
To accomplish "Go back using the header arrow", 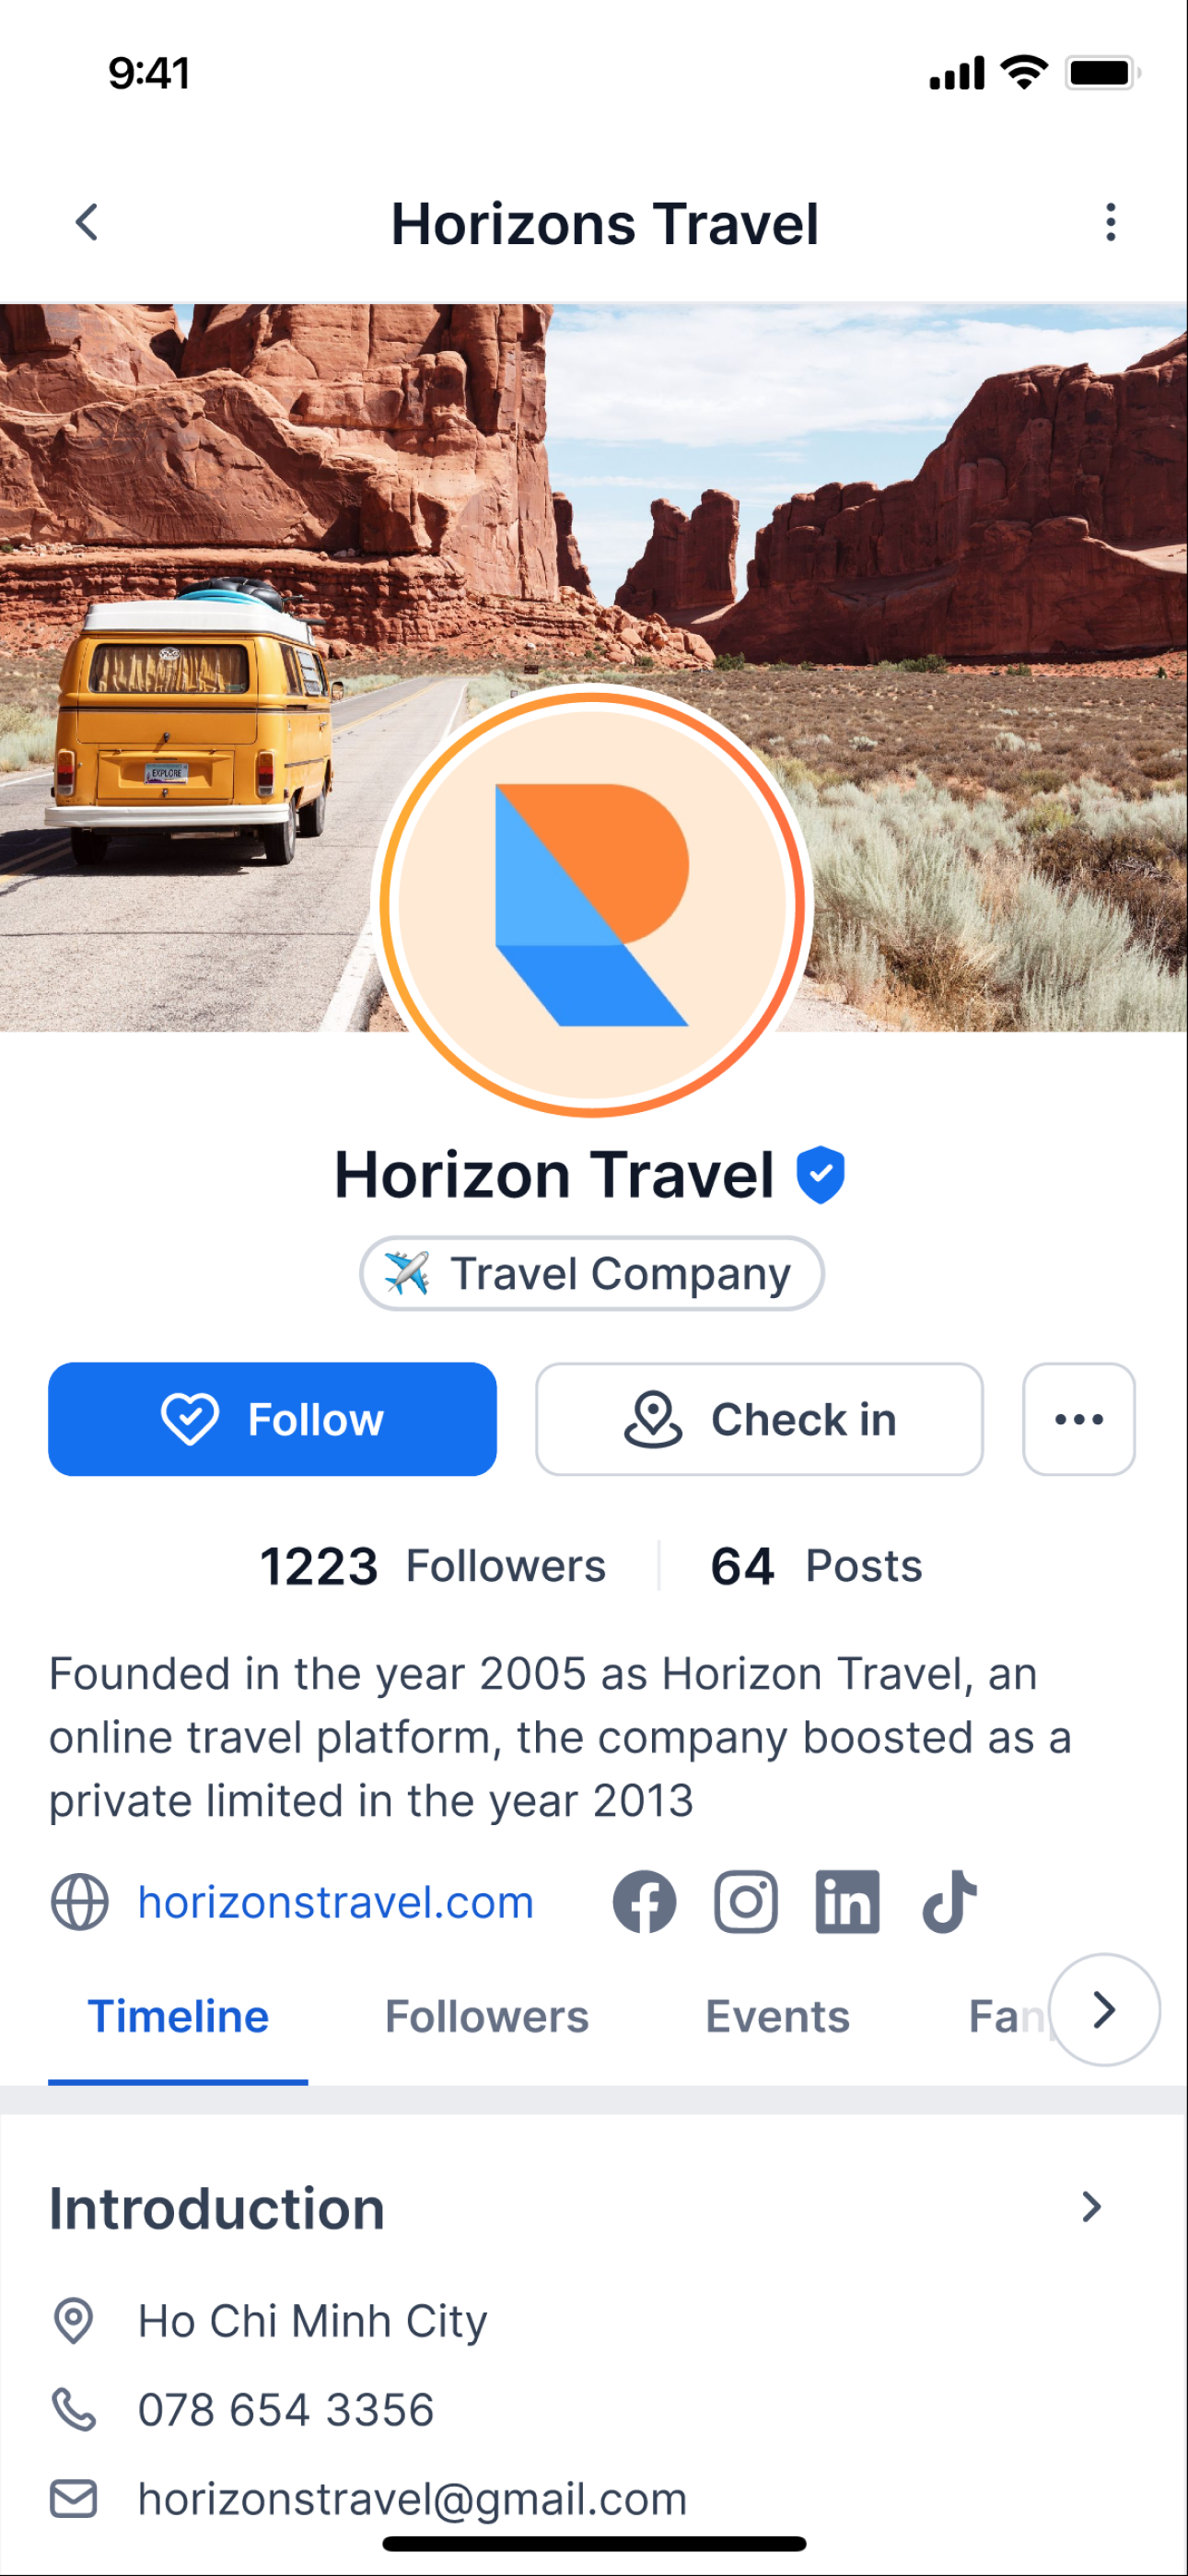I will [x=88, y=222].
